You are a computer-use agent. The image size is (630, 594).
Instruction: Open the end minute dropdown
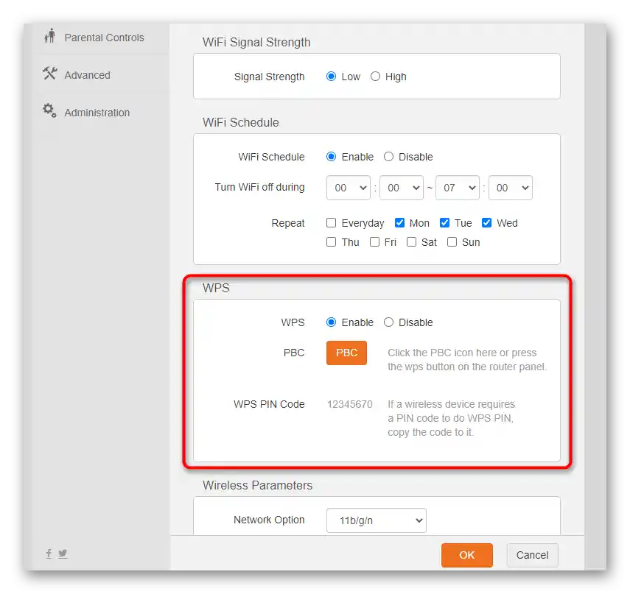[x=511, y=188]
